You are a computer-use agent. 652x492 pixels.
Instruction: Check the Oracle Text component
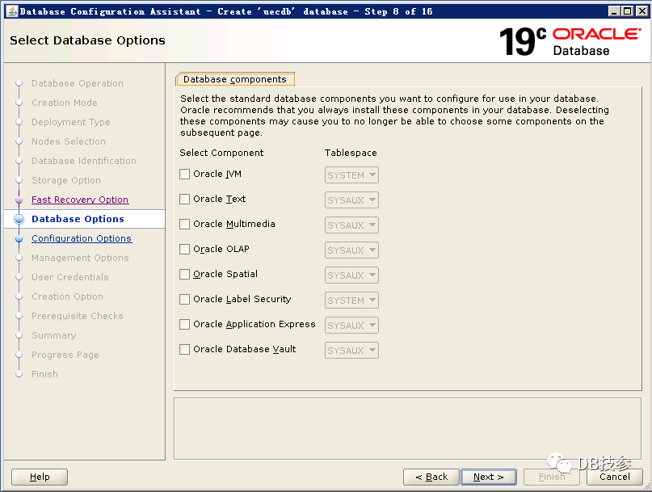(185, 200)
